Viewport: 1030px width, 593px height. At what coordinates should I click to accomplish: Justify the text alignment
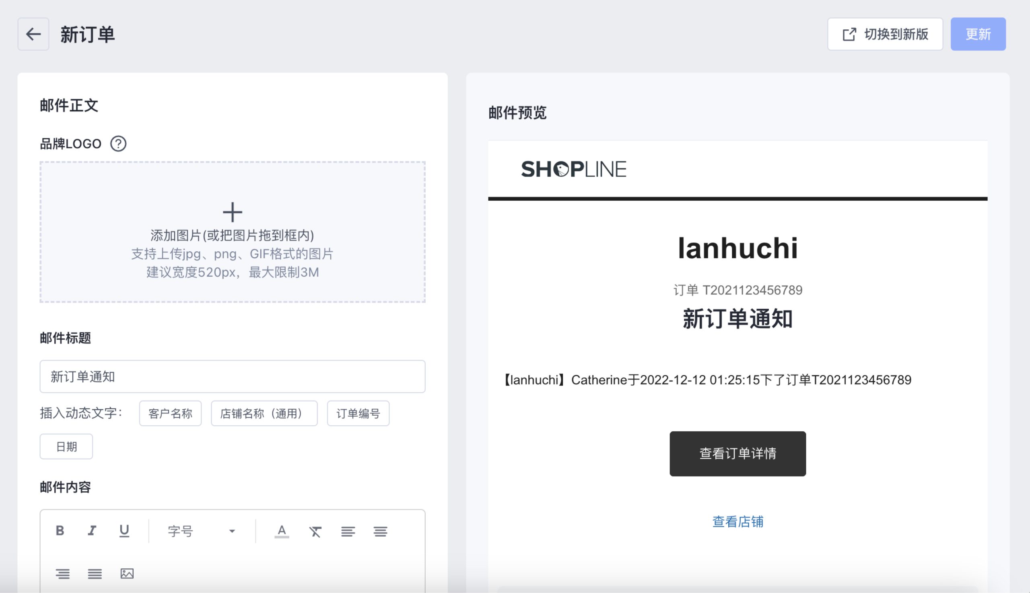click(95, 573)
